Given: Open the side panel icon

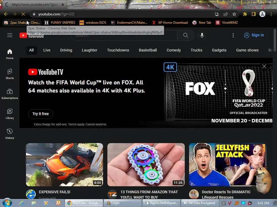Looking at the screenshot, I should [254, 14].
